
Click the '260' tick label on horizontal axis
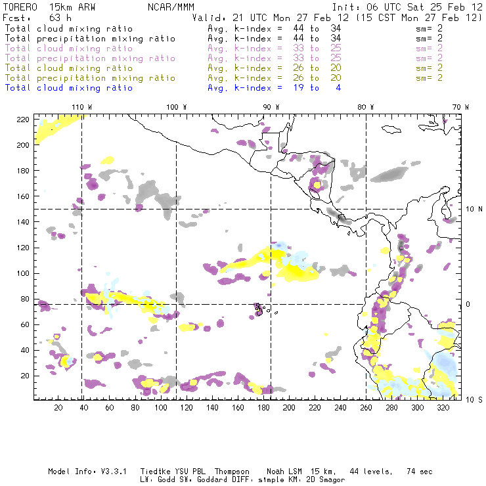click(366, 408)
